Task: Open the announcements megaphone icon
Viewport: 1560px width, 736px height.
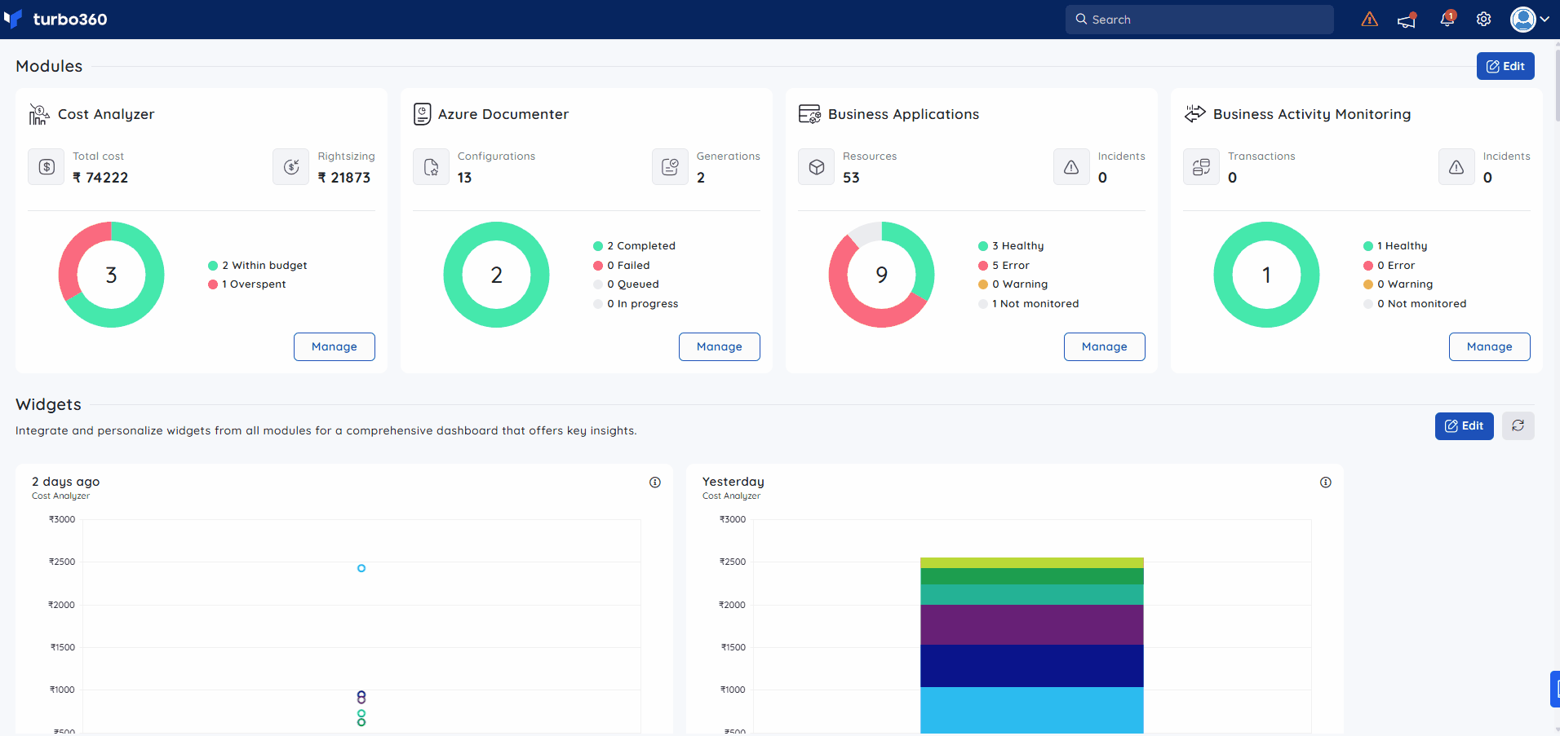Action: pos(1407,20)
